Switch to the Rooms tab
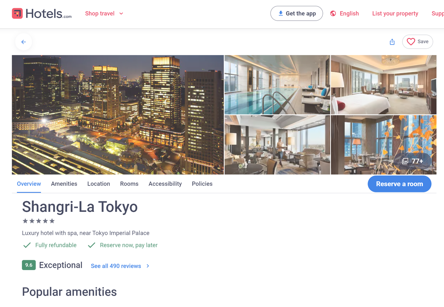The height and width of the screenshot is (307, 444). (x=129, y=184)
